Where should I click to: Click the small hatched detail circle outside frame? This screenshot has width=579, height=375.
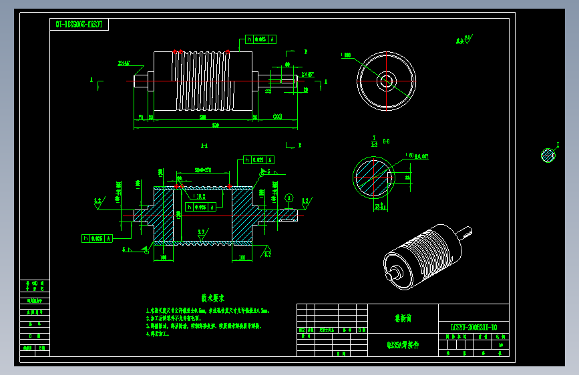(548, 155)
